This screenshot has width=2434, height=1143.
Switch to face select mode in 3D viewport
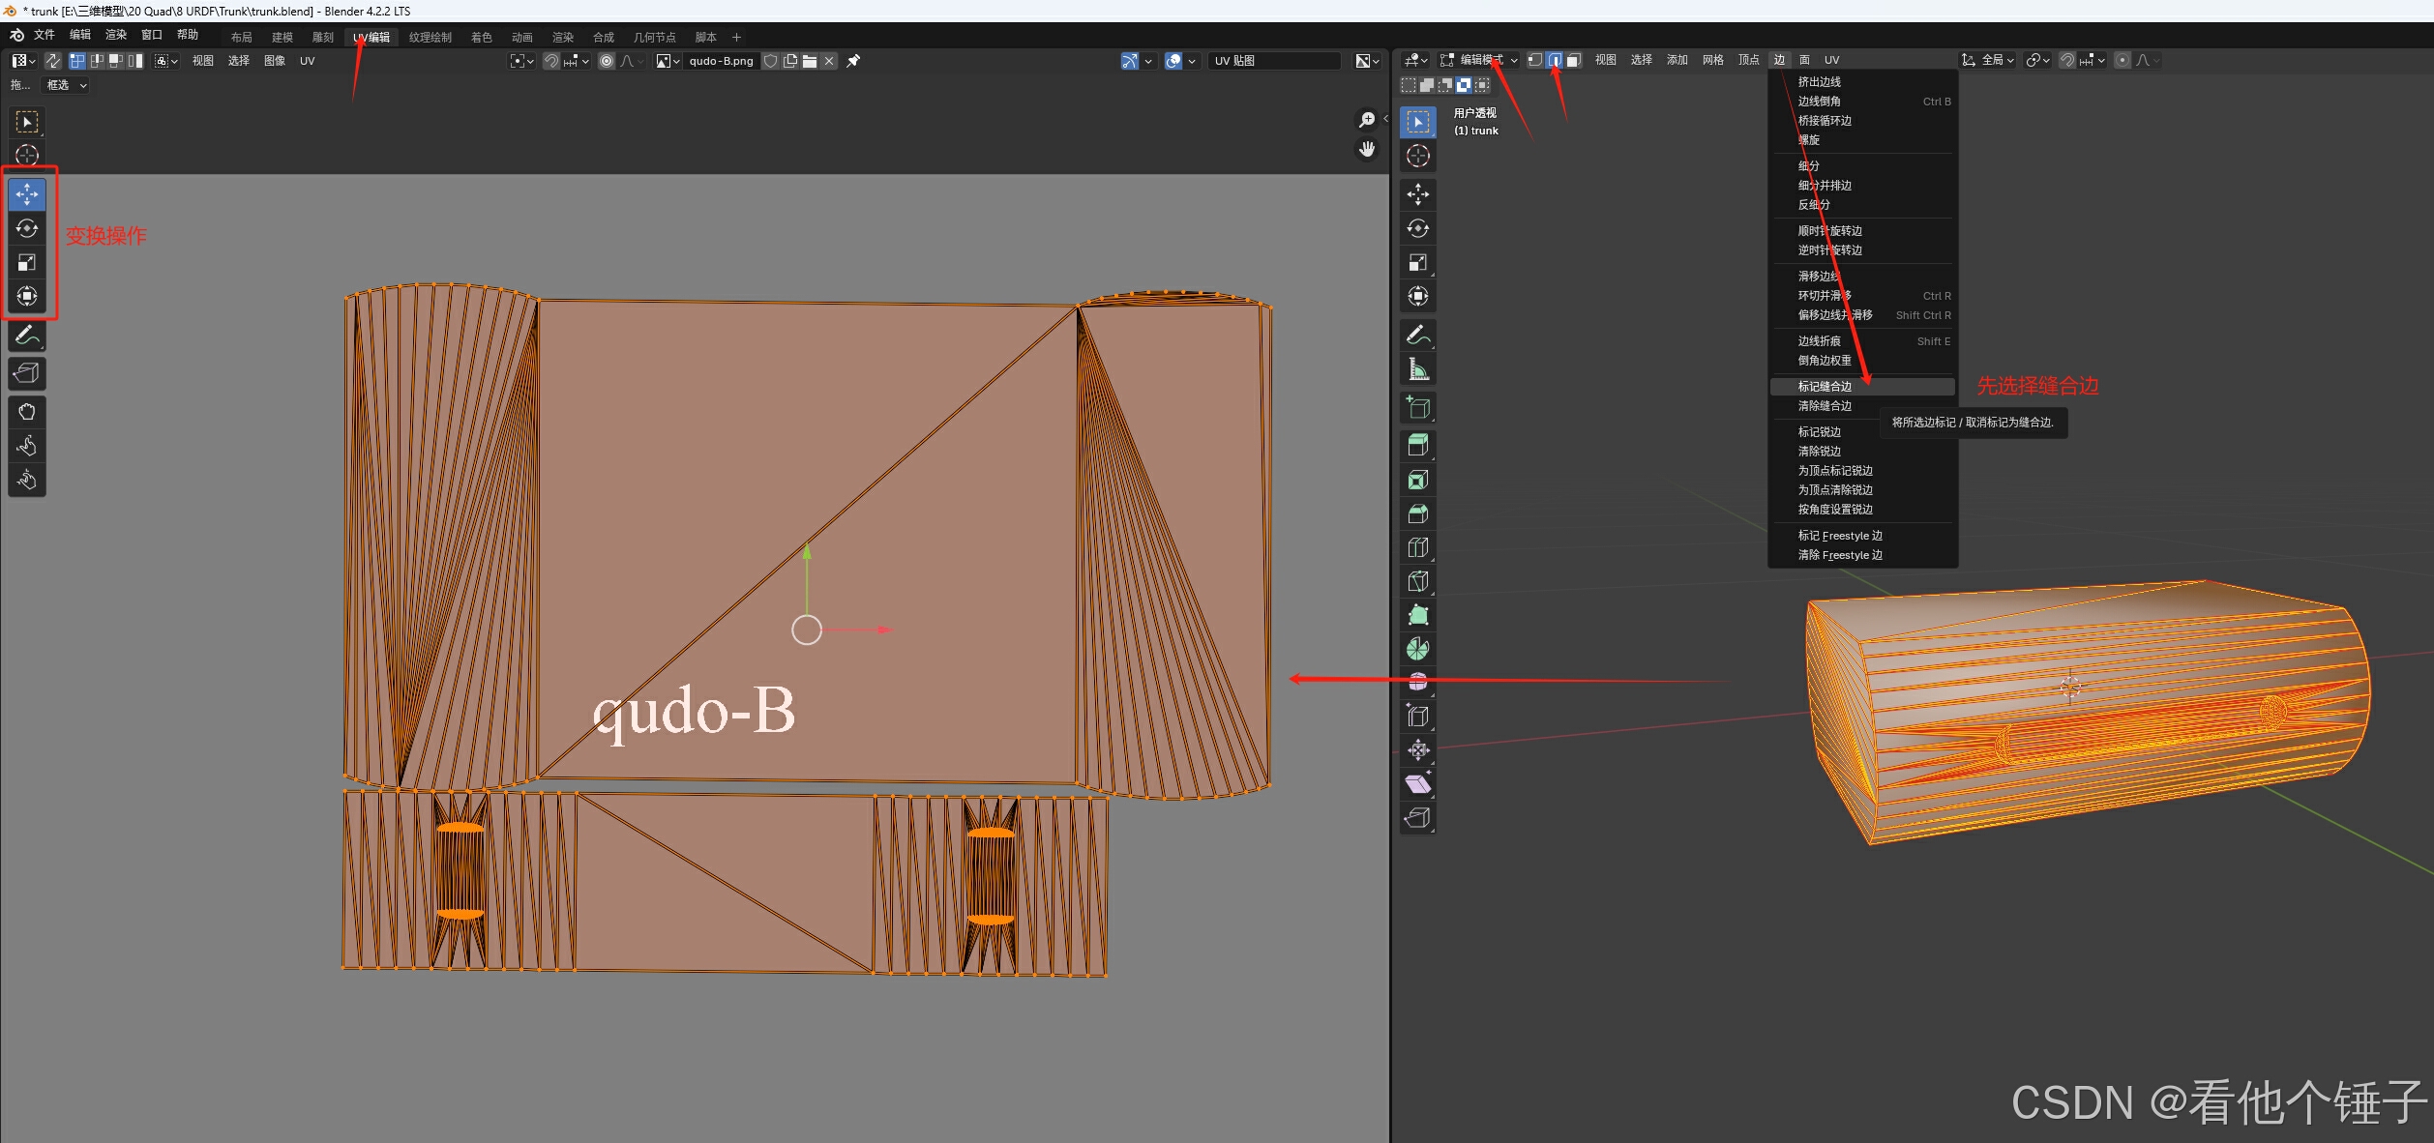[1574, 60]
